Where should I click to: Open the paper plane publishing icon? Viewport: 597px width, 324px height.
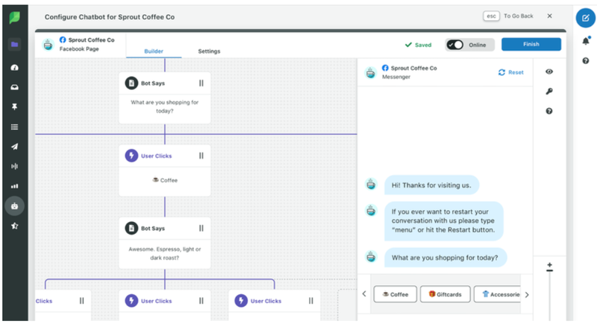click(x=14, y=147)
